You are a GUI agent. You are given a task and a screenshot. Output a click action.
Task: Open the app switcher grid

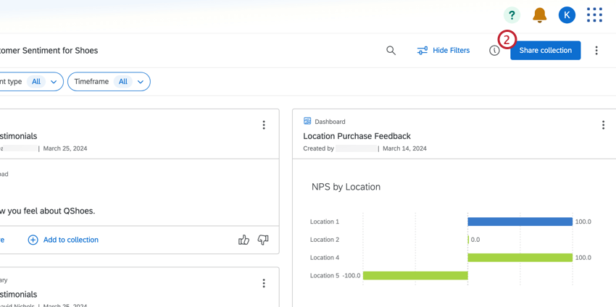[x=594, y=15]
